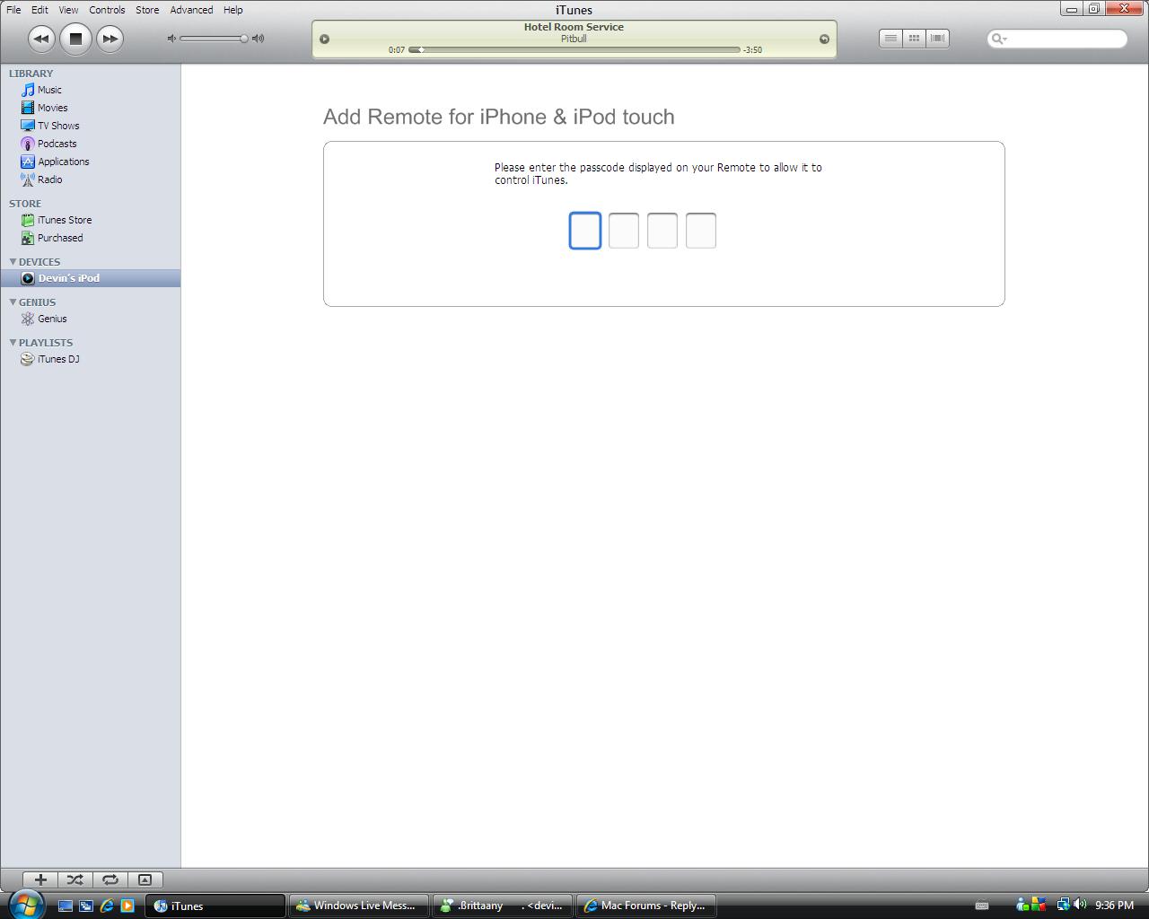Click the max-volume speaker icon

pyautogui.click(x=259, y=39)
